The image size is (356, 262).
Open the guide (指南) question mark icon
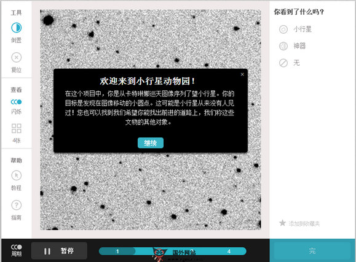click(x=17, y=205)
